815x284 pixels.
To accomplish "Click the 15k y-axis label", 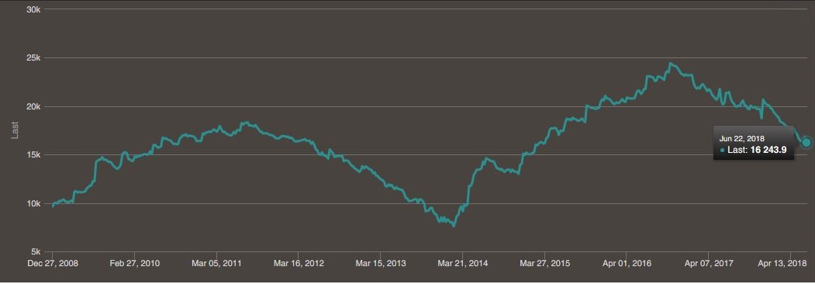I will 34,155.
